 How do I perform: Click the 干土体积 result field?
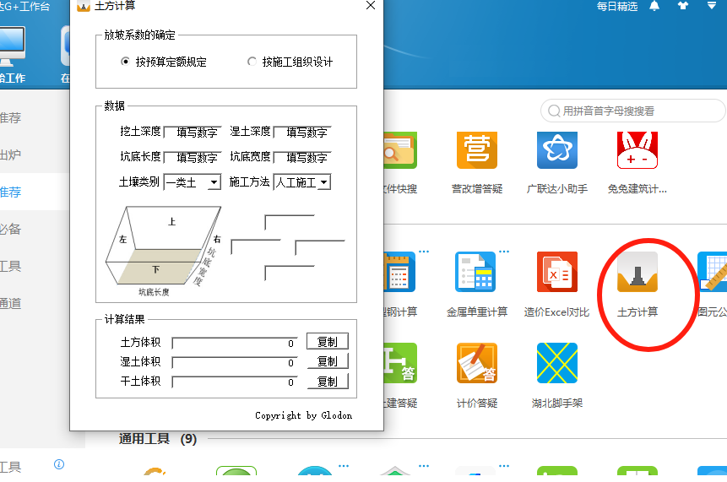click(x=235, y=382)
